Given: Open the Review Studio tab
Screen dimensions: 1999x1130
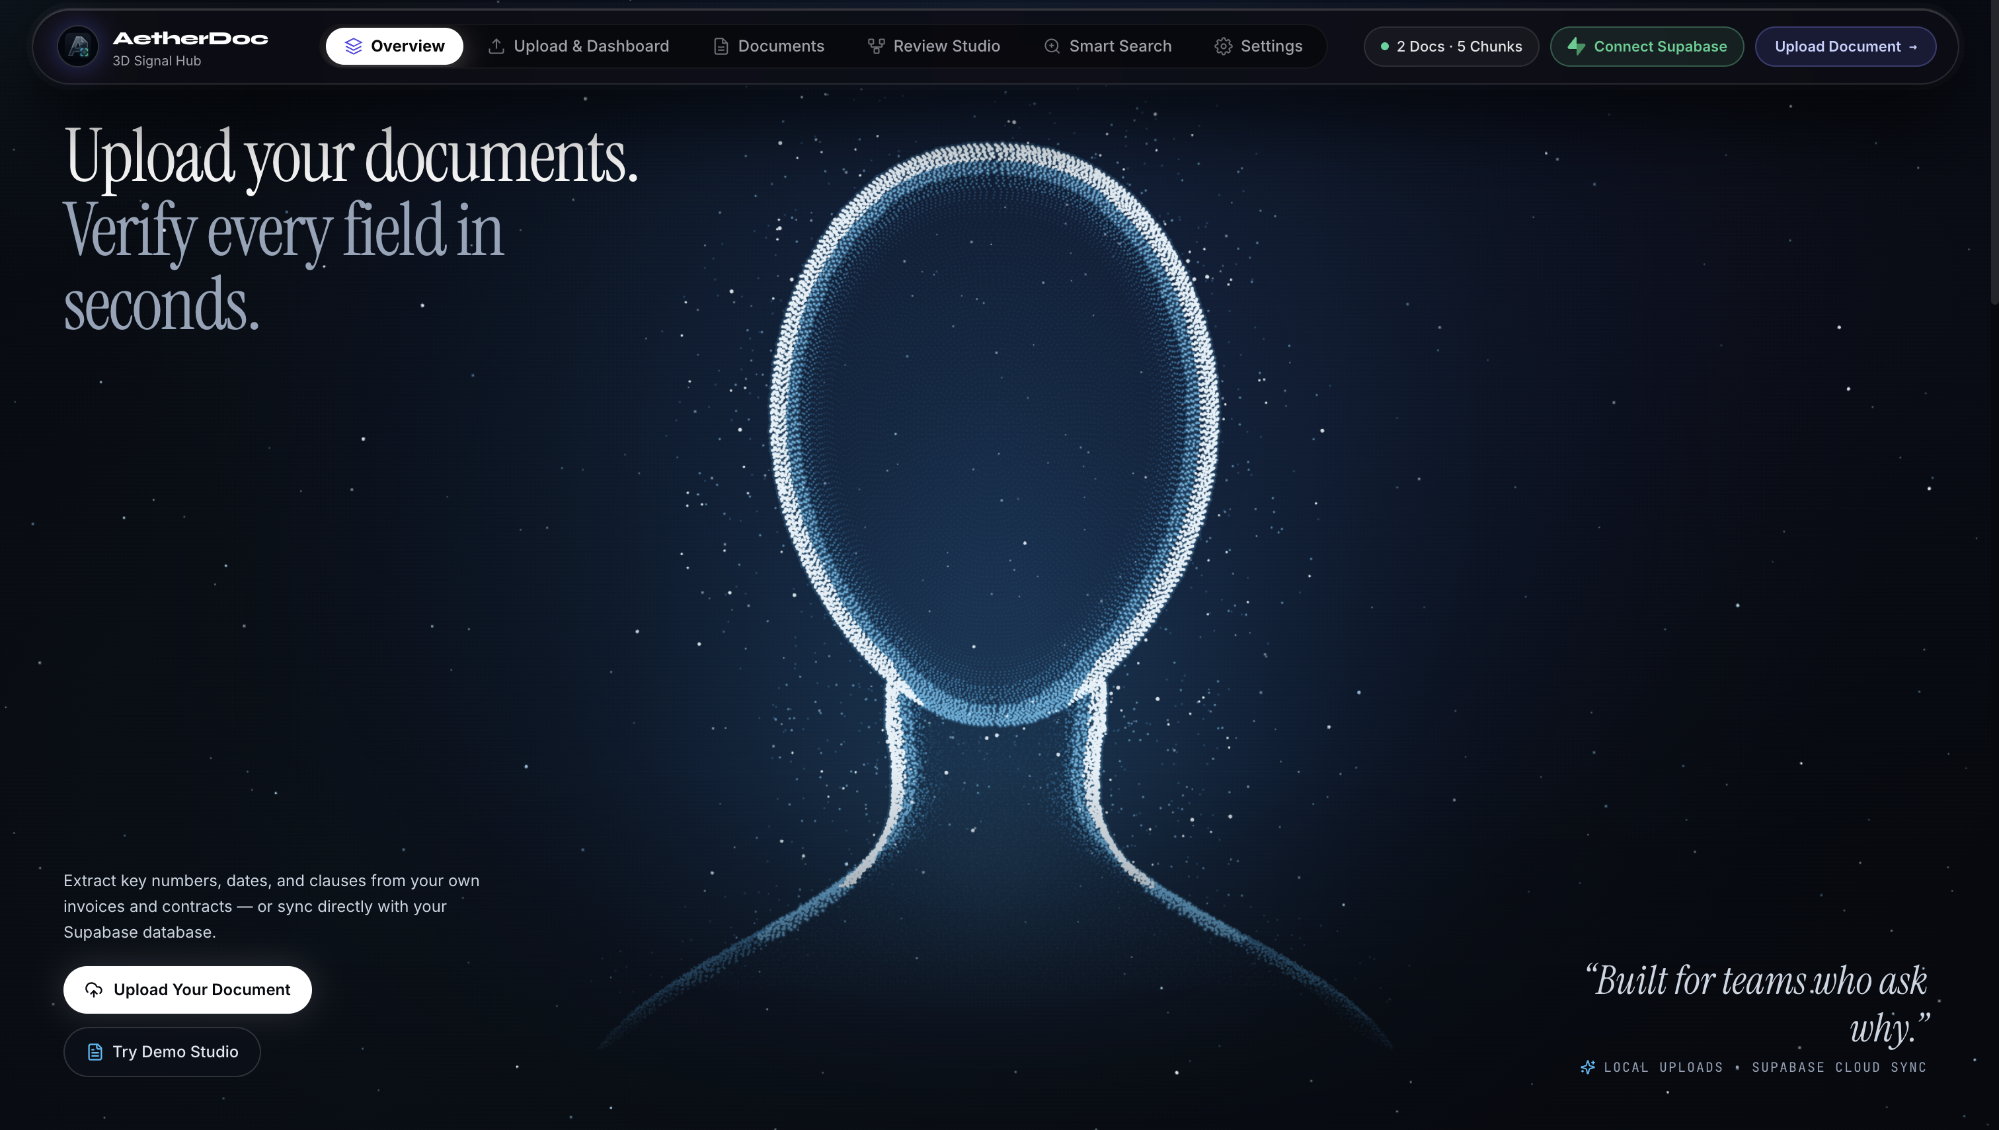Looking at the screenshot, I should [934, 46].
